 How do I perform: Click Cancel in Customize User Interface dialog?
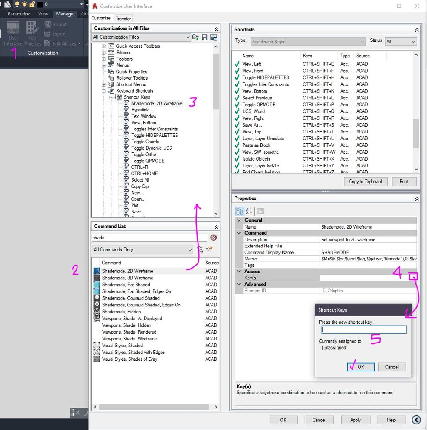coord(319,420)
